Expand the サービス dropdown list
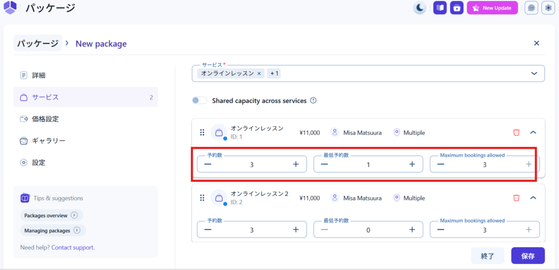559x270 pixels. [x=533, y=73]
